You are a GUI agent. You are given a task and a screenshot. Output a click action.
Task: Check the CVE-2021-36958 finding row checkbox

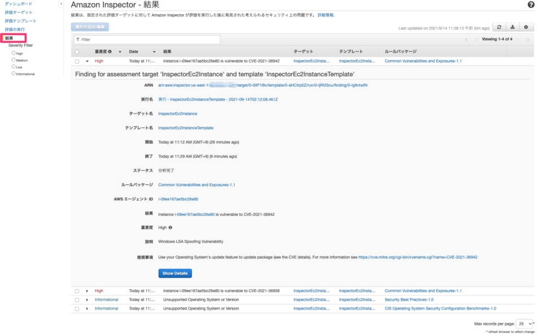click(x=77, y=291)
